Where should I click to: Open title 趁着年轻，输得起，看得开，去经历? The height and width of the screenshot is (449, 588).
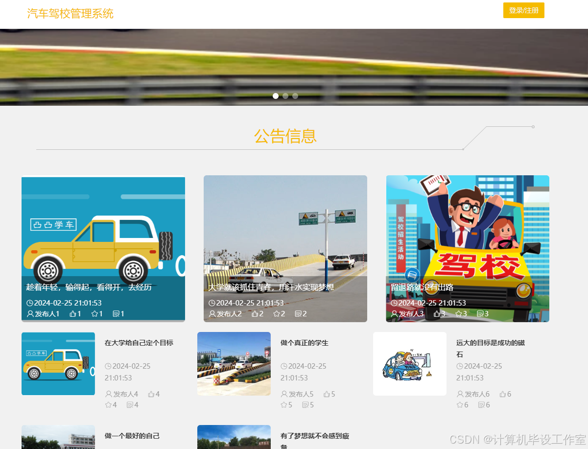89,287
